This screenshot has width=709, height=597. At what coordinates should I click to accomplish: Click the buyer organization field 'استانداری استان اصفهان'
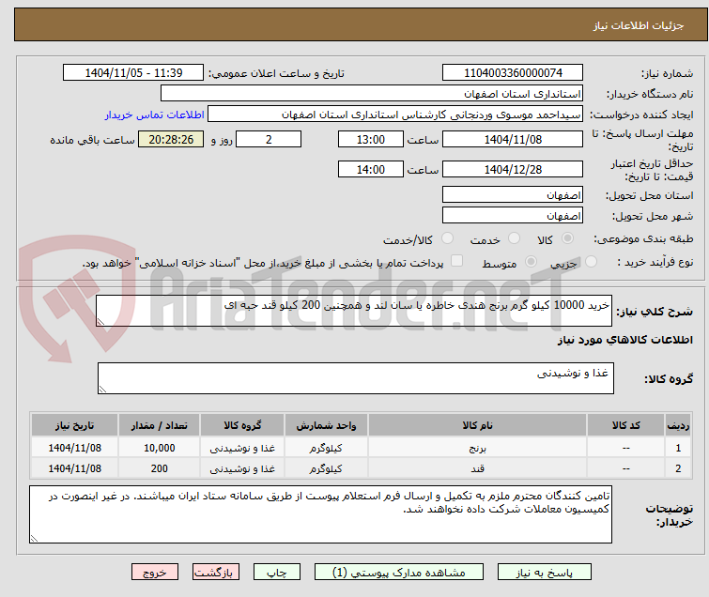(372, 94)
